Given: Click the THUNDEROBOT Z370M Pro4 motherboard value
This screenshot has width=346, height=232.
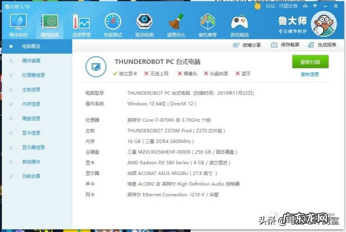Looking at the screenshot, I should click(x=176, y=131).
